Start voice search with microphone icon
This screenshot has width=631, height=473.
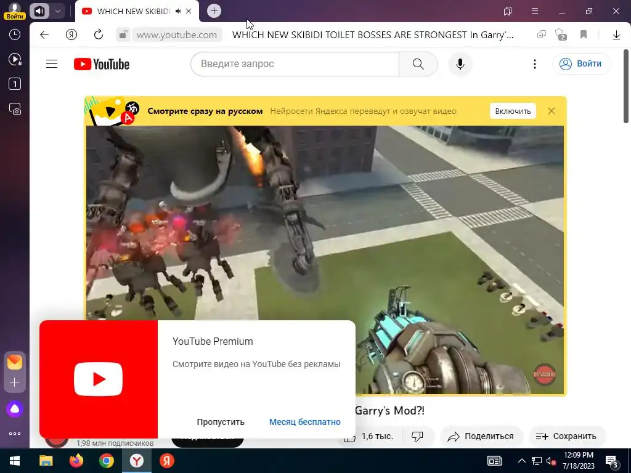460,64
